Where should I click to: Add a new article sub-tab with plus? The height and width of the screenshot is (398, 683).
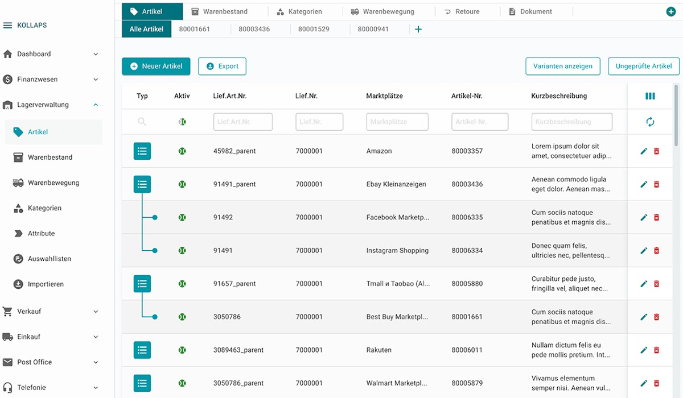coord(418,29)
